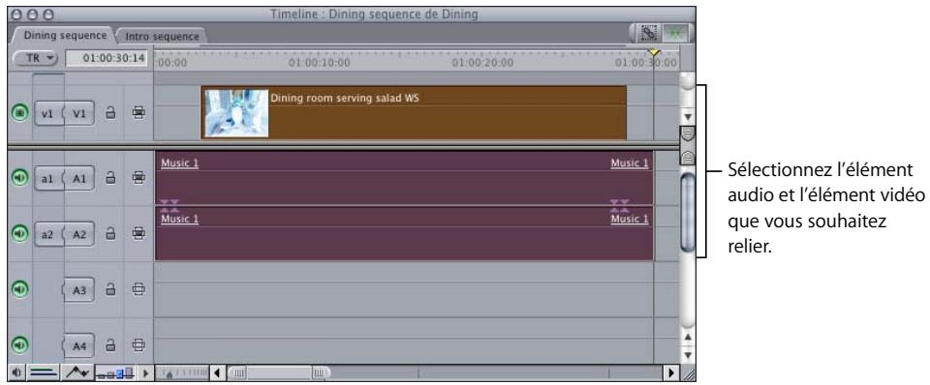Click the yellow playhead marker
Image resolution: width=930 pixels, height=385 pixels.
654,52
